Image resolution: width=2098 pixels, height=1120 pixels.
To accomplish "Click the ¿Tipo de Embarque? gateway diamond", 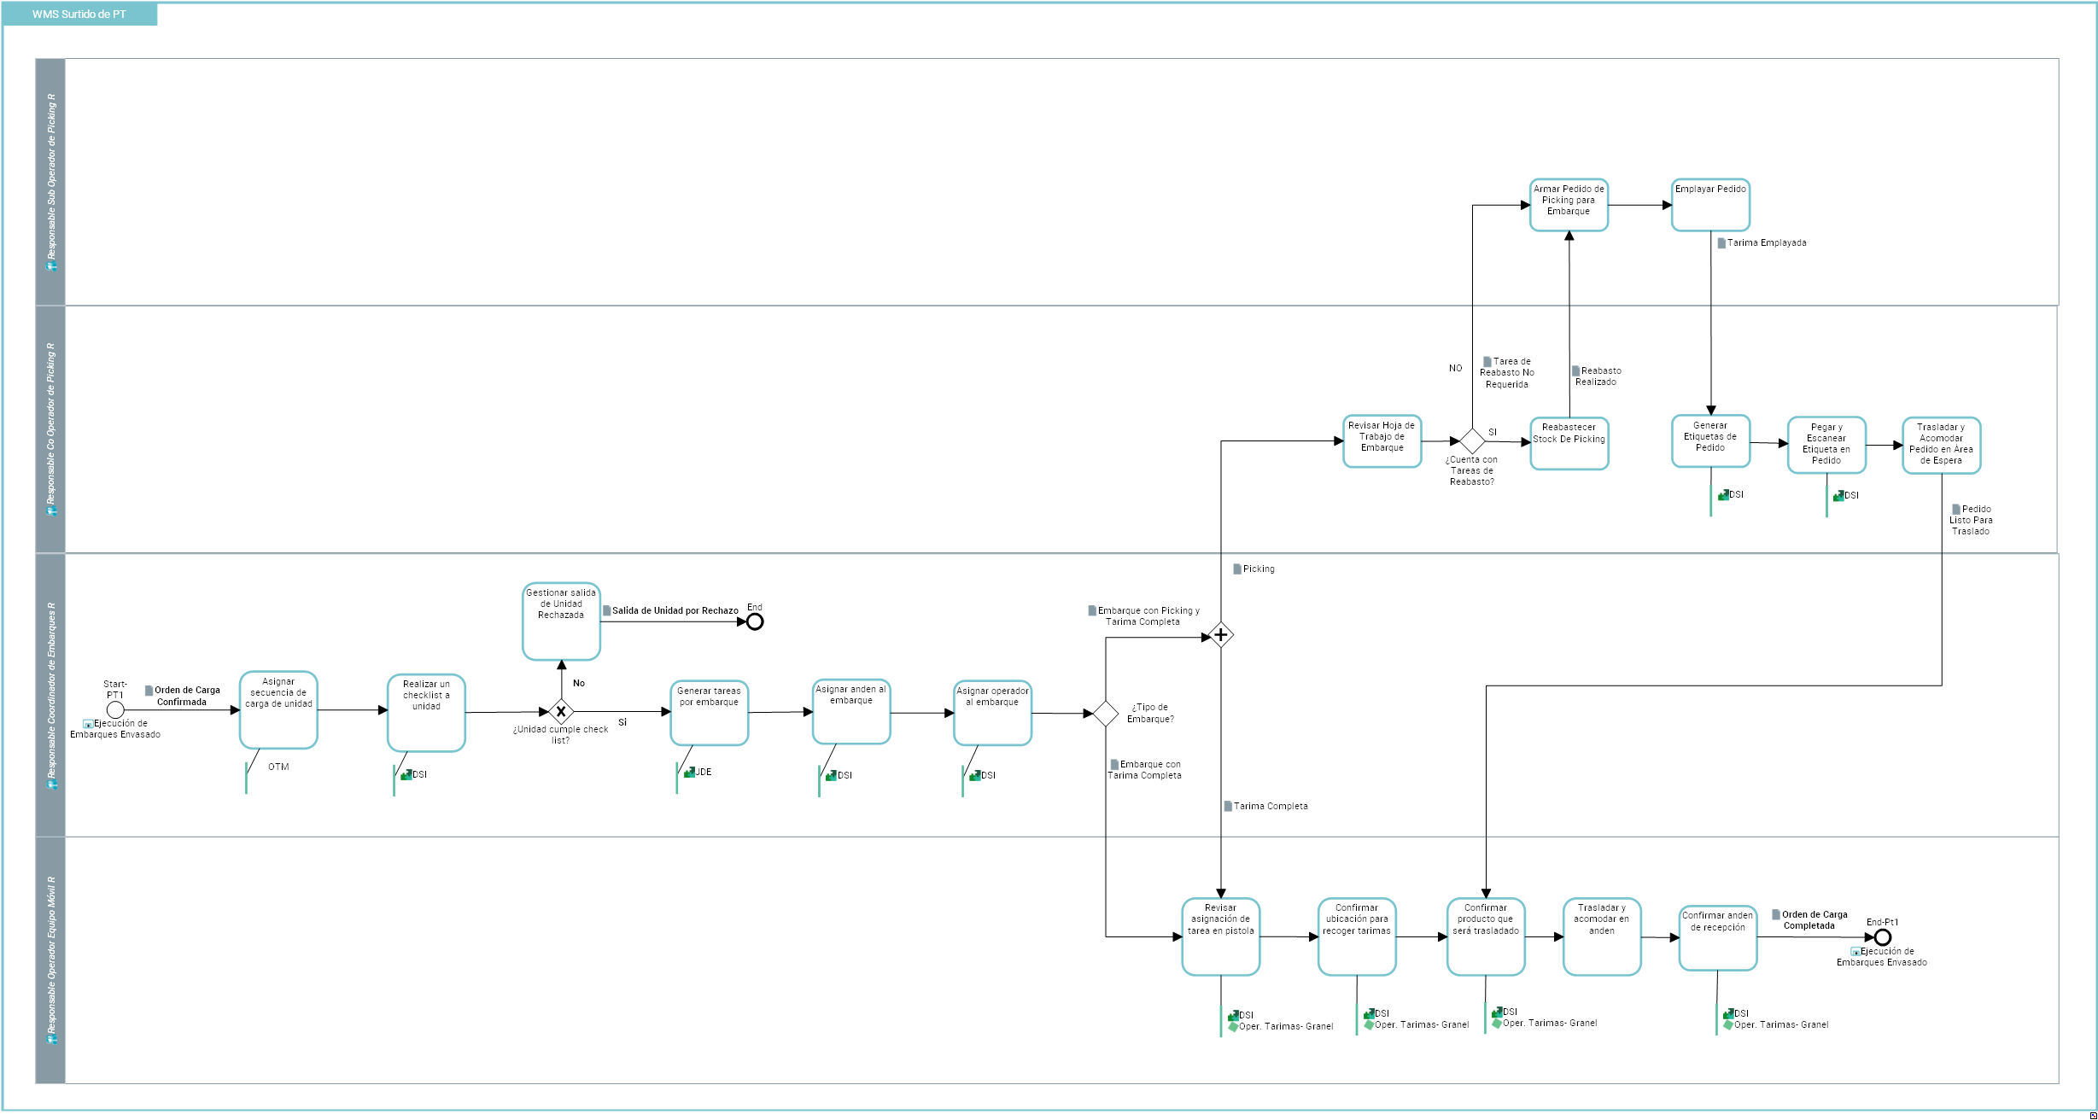I will pos(1106,714).
